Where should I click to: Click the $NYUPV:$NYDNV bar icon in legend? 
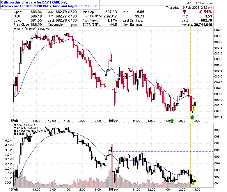click(15, 131)
